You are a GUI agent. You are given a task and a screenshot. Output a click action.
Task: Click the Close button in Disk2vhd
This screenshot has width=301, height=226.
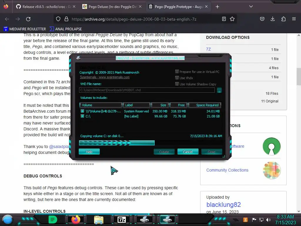[212, 152]
